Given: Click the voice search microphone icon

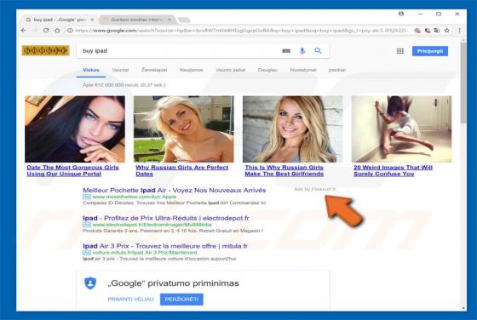Looking at the screenshot, I should point(302,51).
